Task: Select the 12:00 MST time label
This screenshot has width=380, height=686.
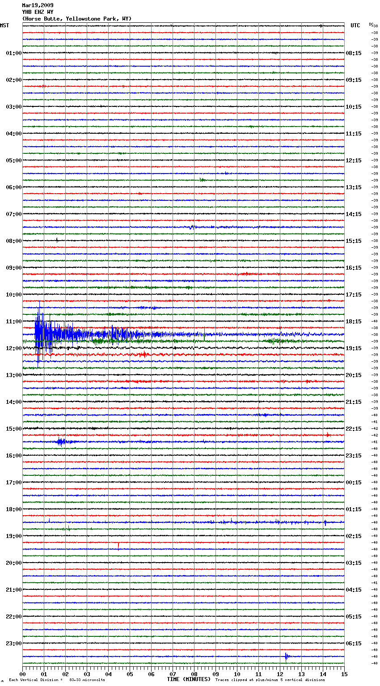Action: coord(13,348)
